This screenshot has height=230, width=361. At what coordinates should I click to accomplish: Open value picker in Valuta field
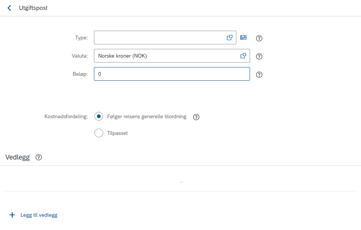[x=243, y=56]
